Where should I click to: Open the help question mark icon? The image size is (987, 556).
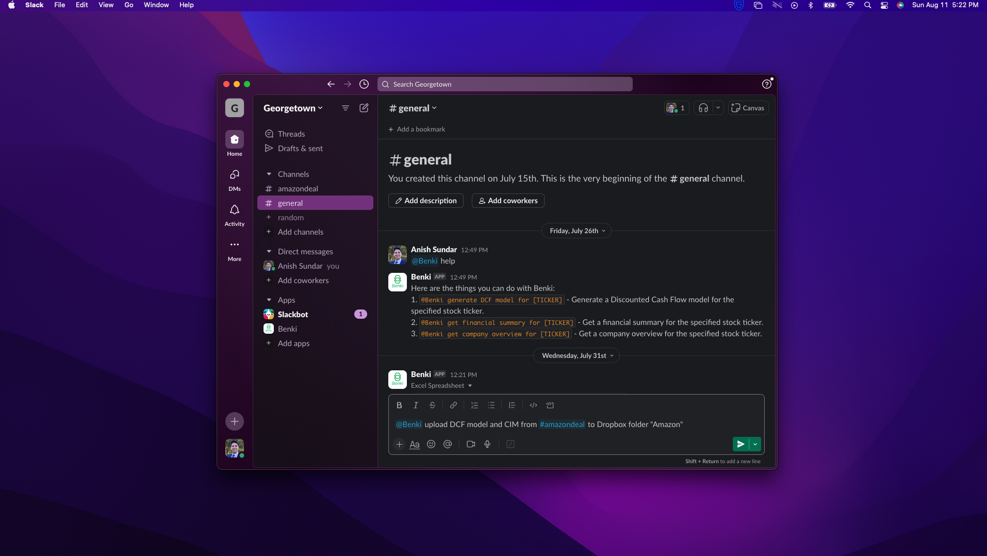pos(767,84)
